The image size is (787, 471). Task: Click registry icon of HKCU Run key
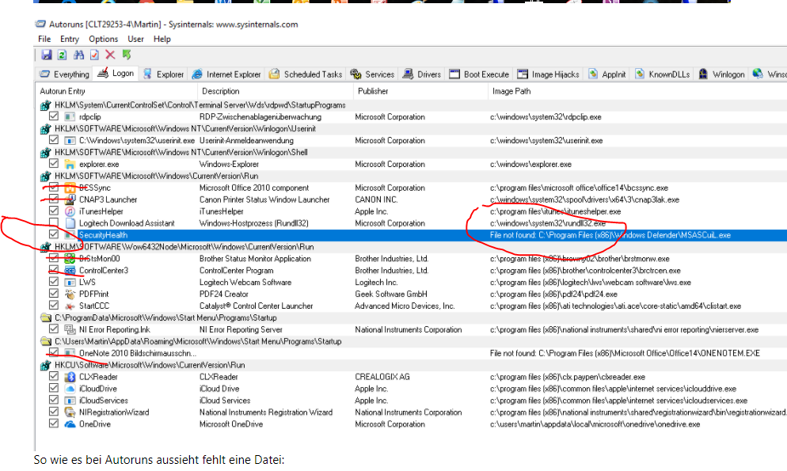point(45,365)
